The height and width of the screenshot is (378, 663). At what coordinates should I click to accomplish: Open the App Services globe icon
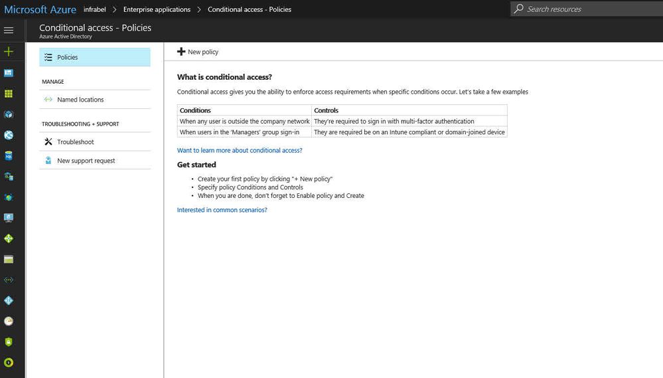[9, 135]
